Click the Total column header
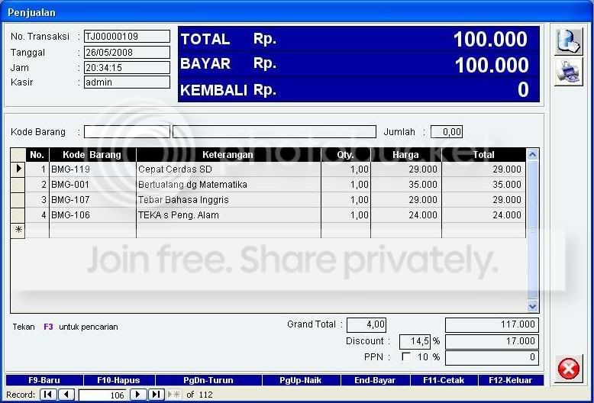Viewport: 594px width, 403px height. point(484,154)
